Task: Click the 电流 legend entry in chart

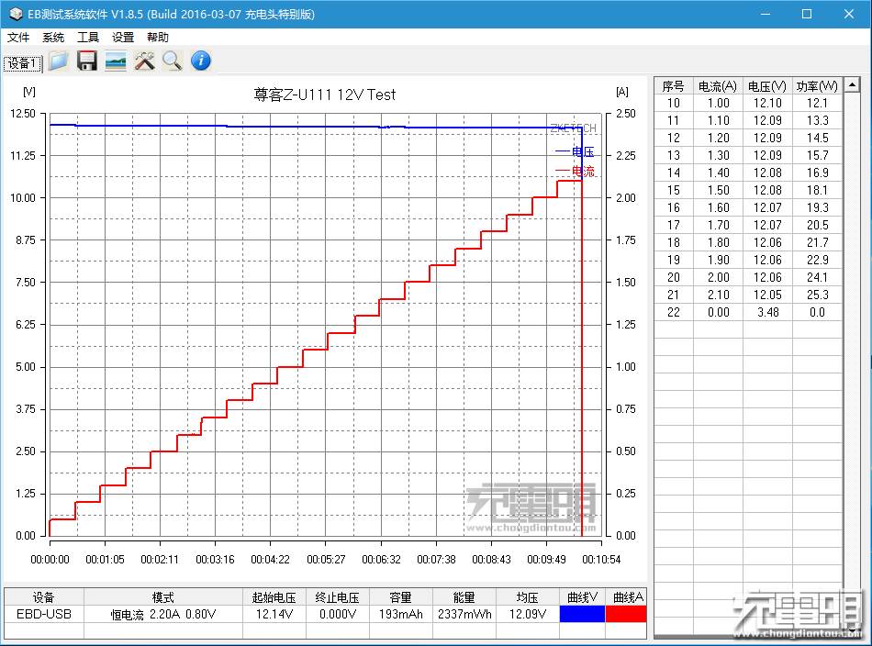Action: tap(575, 171)
